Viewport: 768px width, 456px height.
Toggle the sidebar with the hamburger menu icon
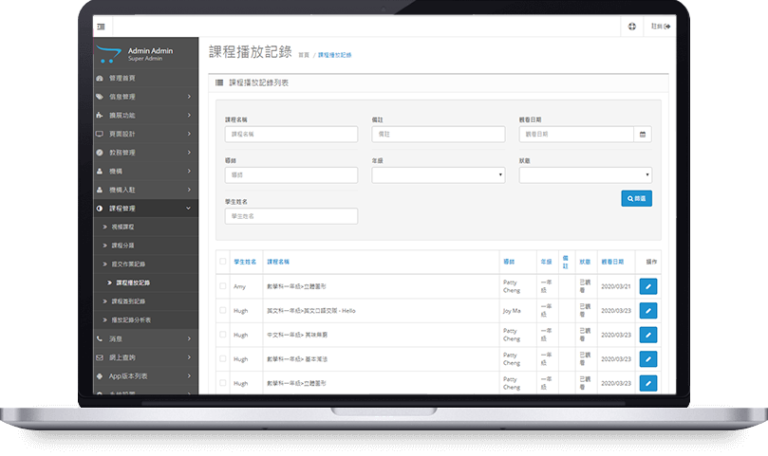tap(102, 26)
